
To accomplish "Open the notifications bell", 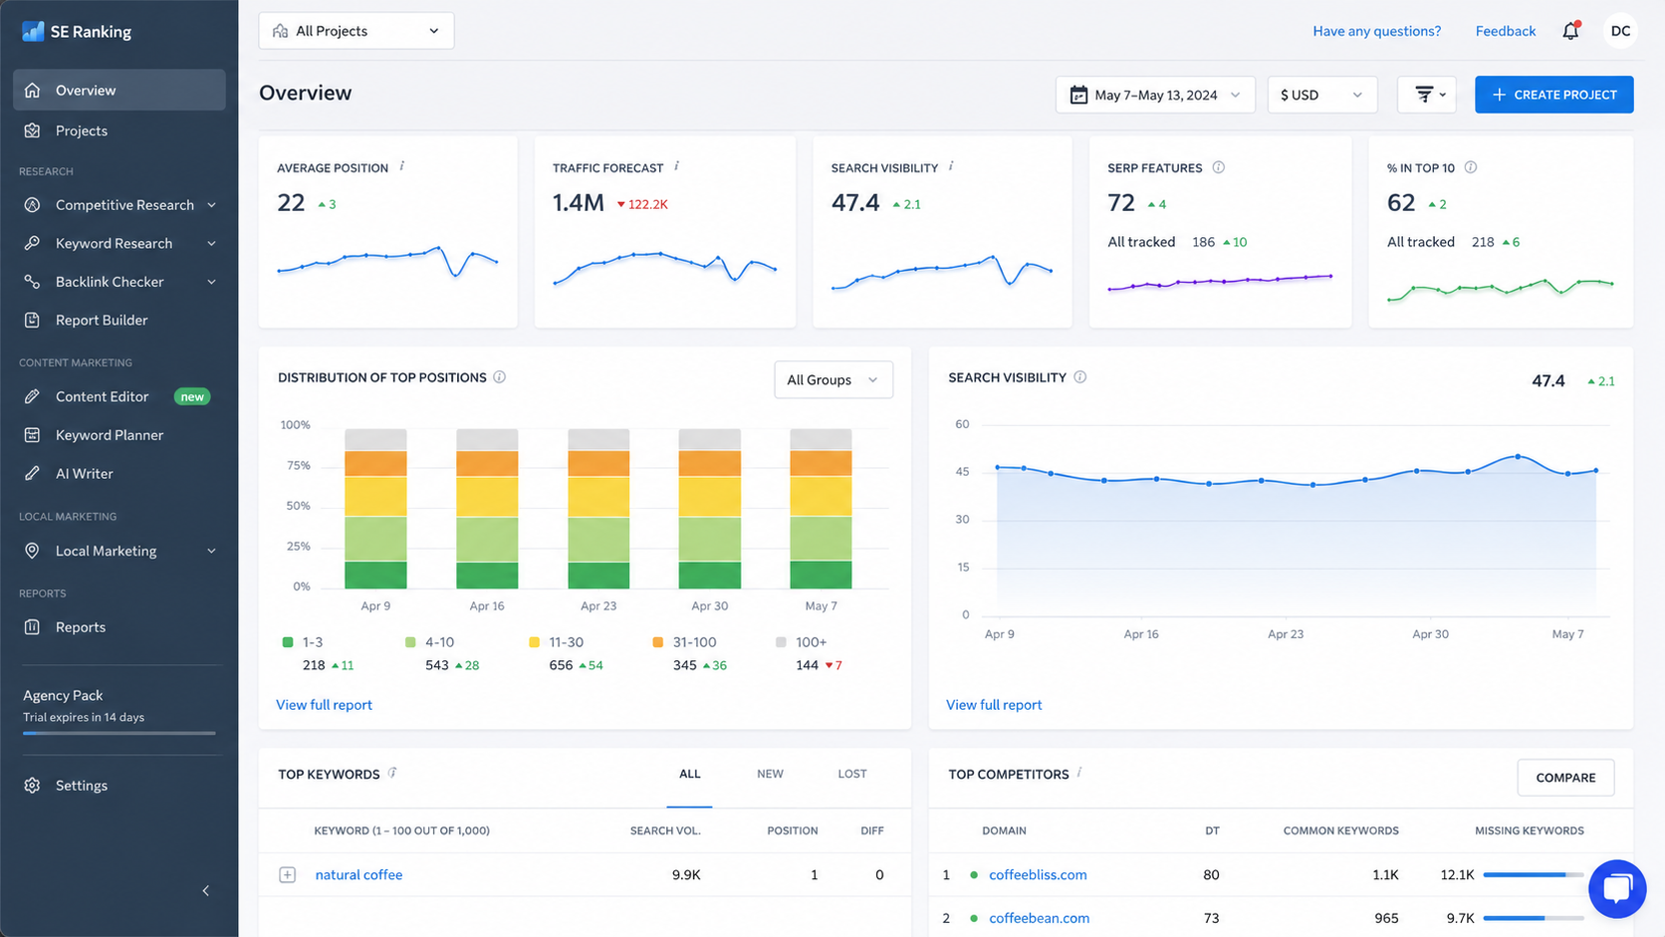I will [x=1570, y=31].
